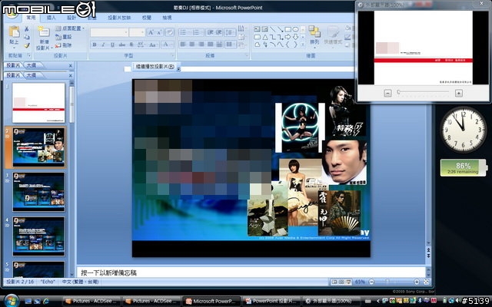
Task: Open the 排列 arrange dropdown
Action: click(x=314, y=37)
